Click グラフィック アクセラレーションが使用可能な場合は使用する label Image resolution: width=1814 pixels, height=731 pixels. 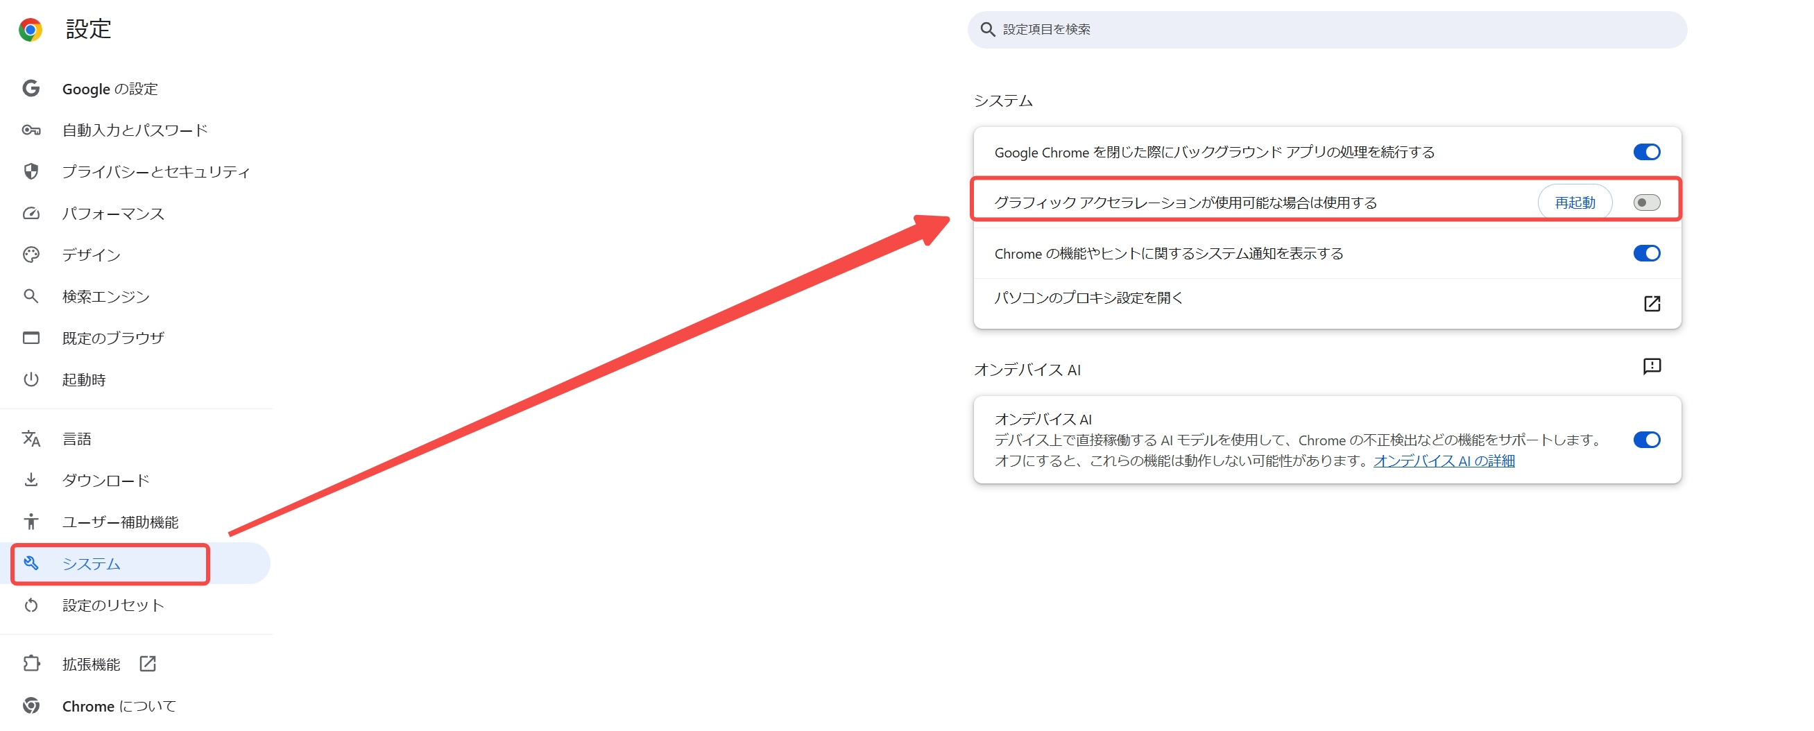[1185, 203]
